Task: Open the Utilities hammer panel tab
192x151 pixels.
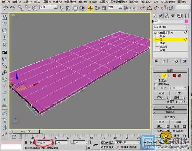Action: tap(186, 16)
